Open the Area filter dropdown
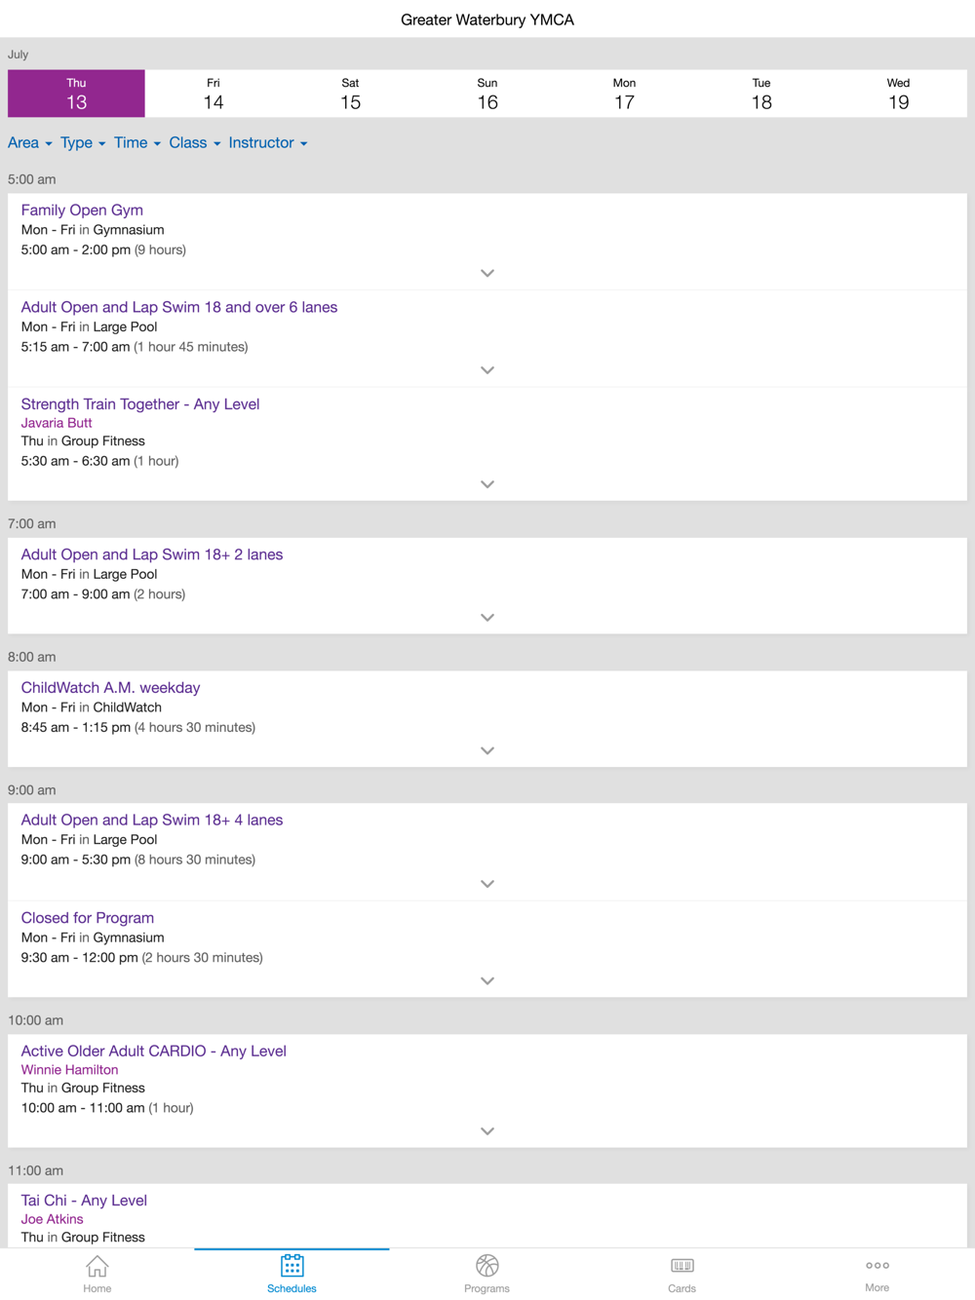 click(29, 143)
